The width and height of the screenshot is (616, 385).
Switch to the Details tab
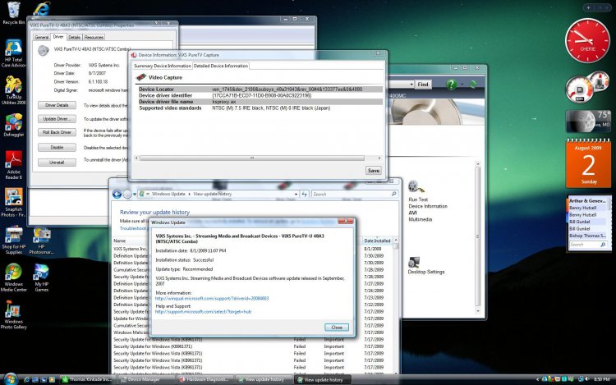[x=74, y=37]
